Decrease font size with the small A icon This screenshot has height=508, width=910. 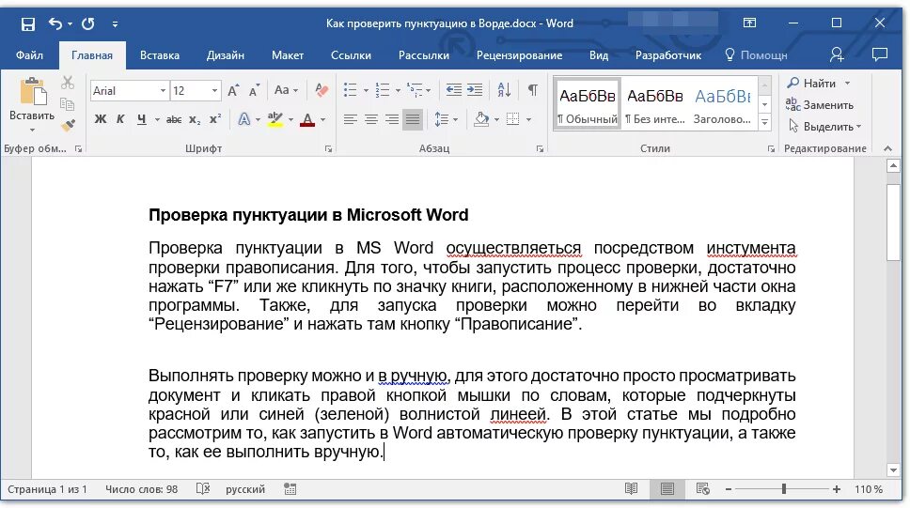254,90
